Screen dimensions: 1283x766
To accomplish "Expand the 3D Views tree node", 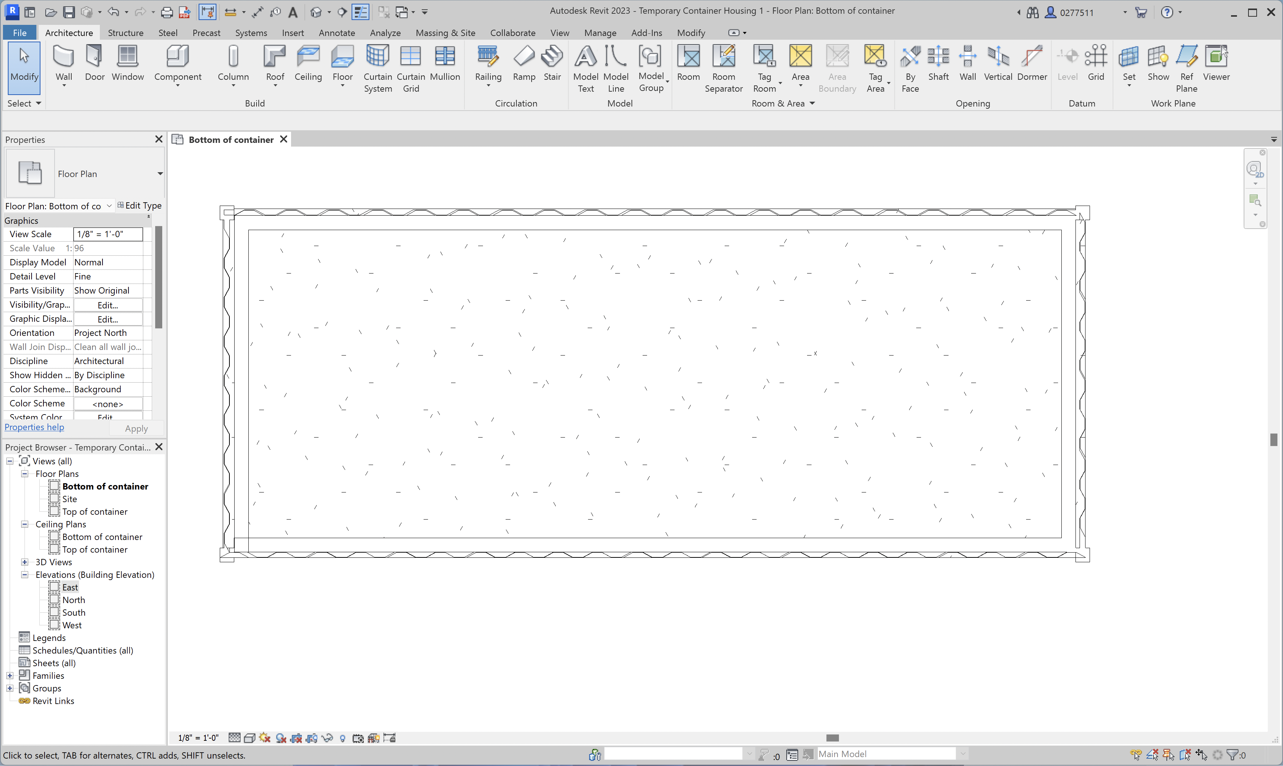I will point(24,562).
